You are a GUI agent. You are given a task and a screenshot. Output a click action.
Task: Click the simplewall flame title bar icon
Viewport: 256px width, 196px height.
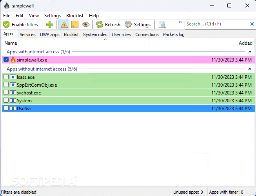click(x=7, y=6)
